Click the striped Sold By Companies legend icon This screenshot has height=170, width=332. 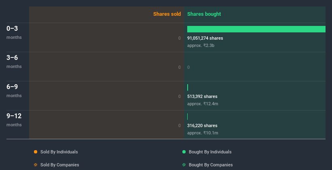(x=36, y=165)
